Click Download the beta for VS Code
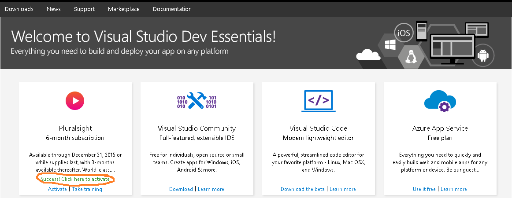The width and height of the screenshot is (512, 198). (303, 189)
